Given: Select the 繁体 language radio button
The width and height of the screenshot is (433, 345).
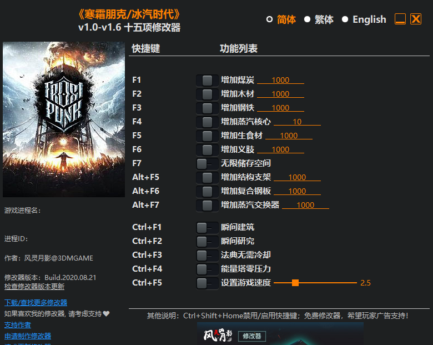Looking at the screenshot, I should coord(307,19).
